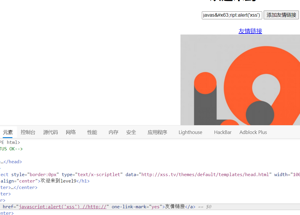Click the 添加友情链接 button
The height and width of the screenshot is (215, 300).
tap(281, 15)
